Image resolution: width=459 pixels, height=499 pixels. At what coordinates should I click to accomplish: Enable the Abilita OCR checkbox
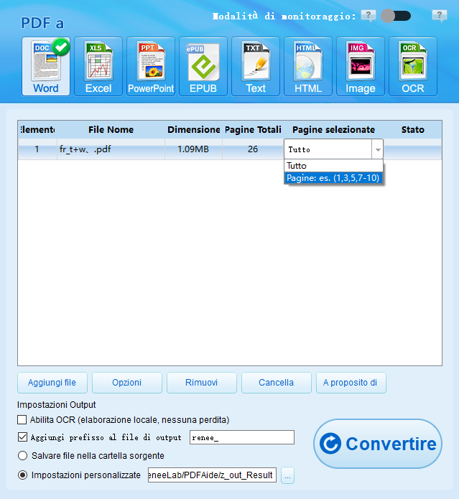pyautogui.click(x=22, y=420)
